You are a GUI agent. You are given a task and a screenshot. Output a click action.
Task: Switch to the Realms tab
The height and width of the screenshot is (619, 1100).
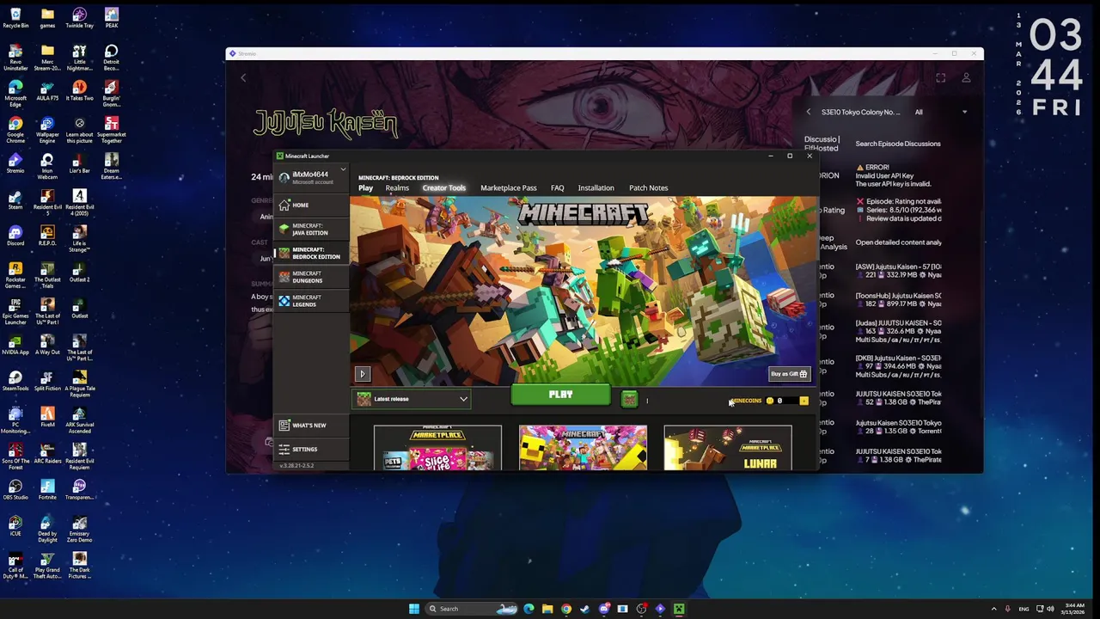(x=397, y=188)
